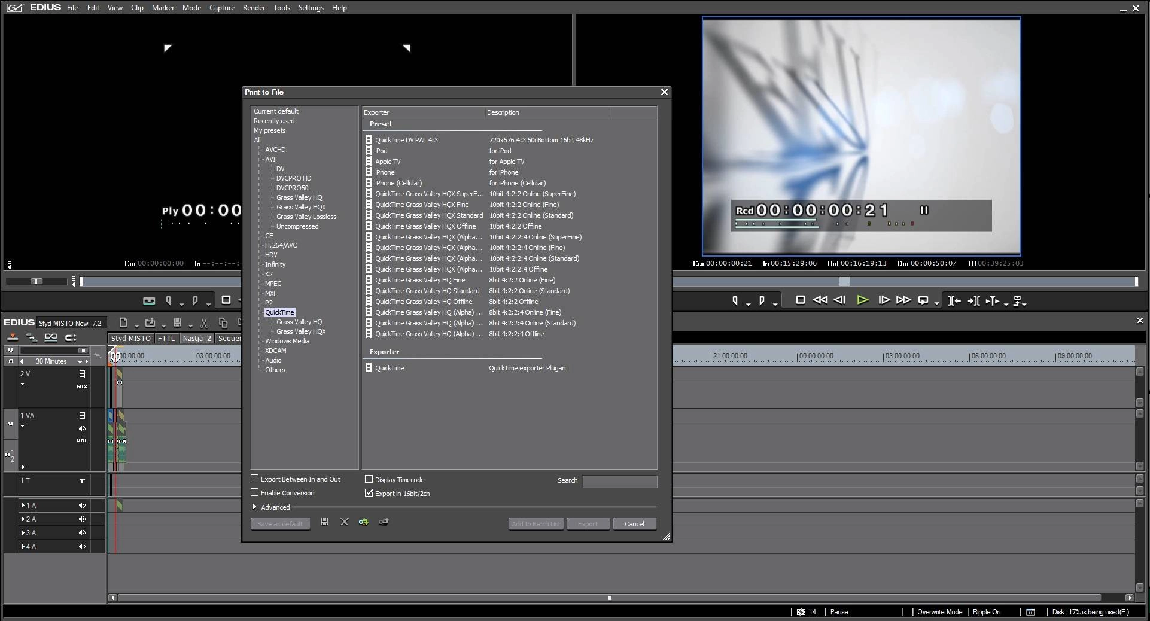Step forward one frame in recorder
The image size is (1150, 621).
[x=884, y=300]
